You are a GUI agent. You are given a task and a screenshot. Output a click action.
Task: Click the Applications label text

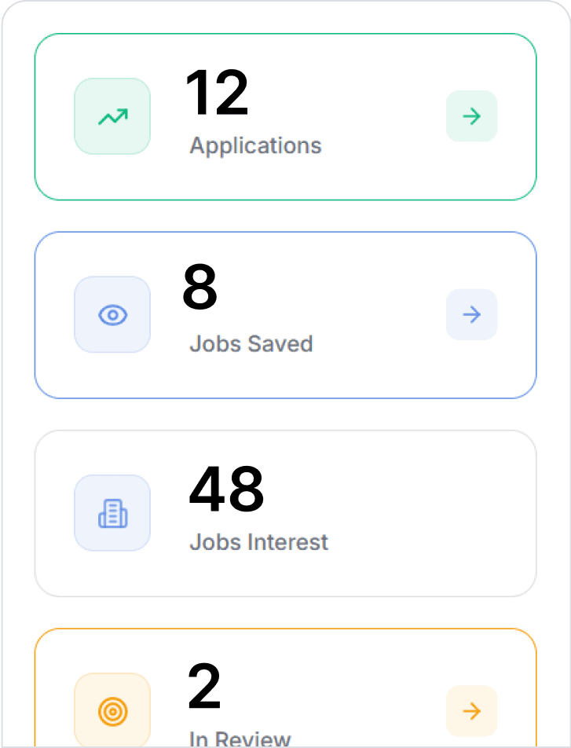[x=255, y=146]
